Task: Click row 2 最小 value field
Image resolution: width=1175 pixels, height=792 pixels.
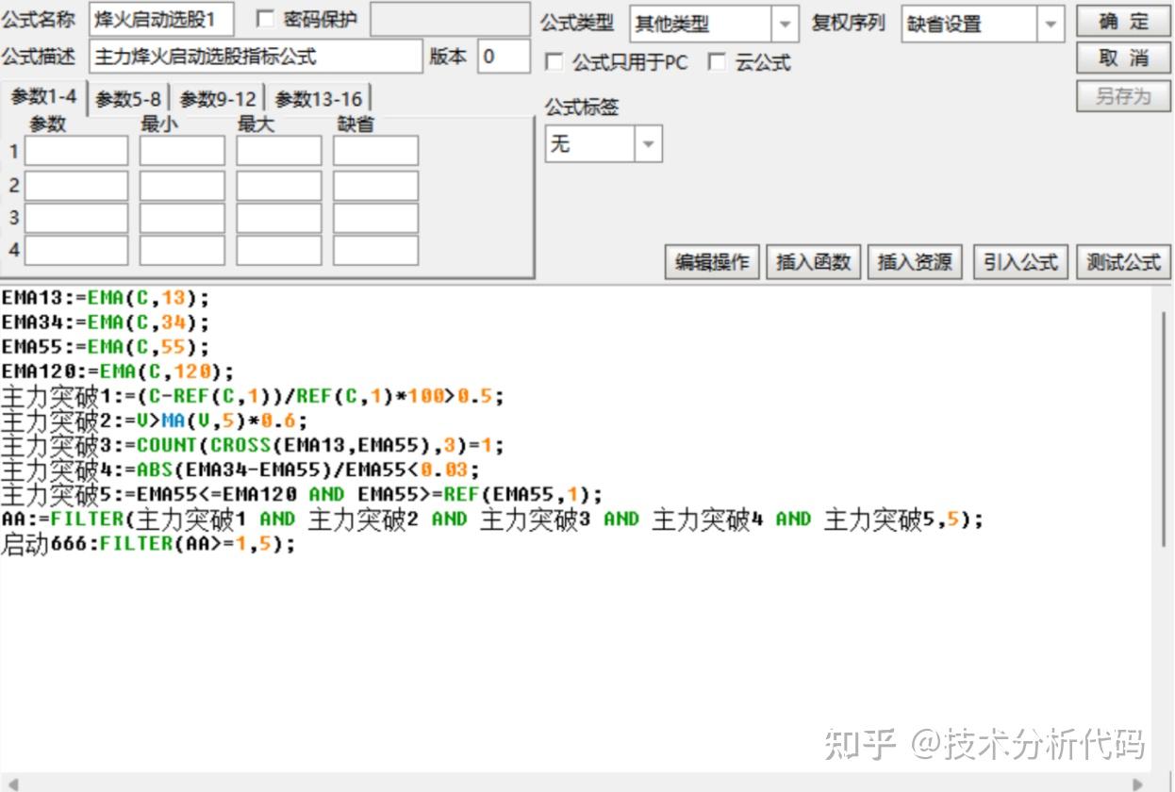Action: (182, 186)
